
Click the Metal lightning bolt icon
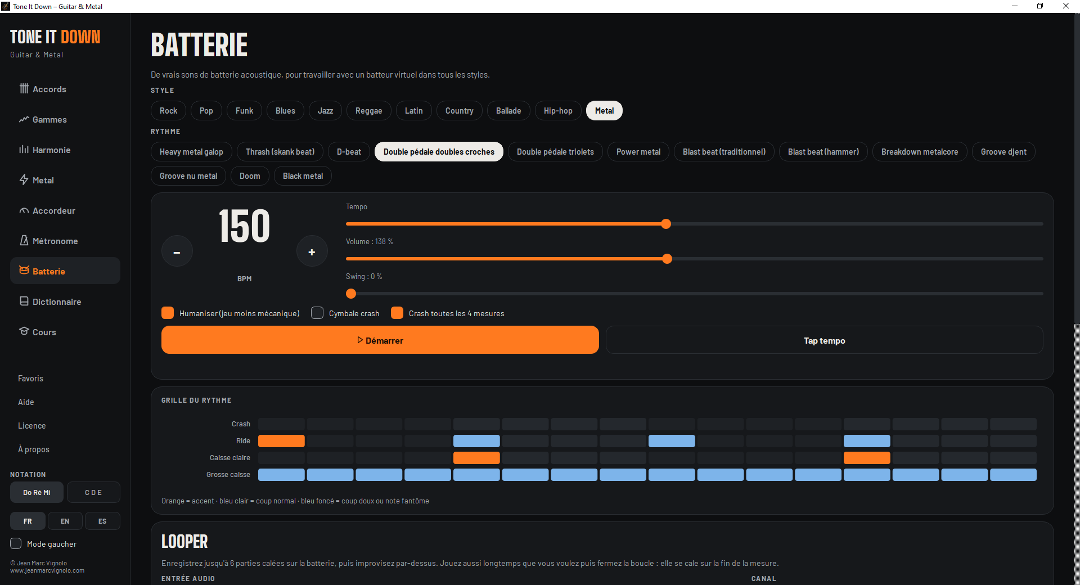click(24, 180)
